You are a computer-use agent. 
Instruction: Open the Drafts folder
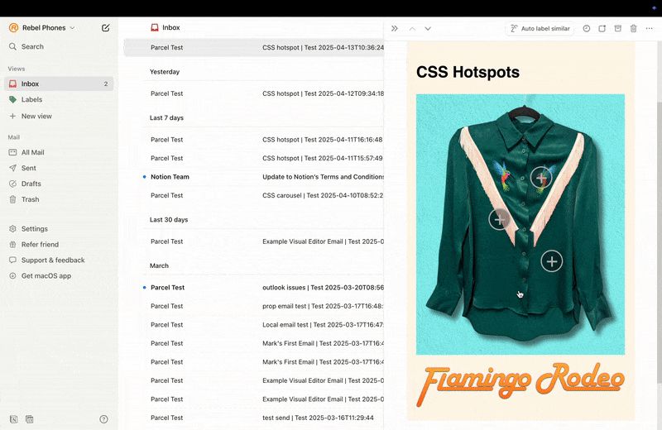31,184
